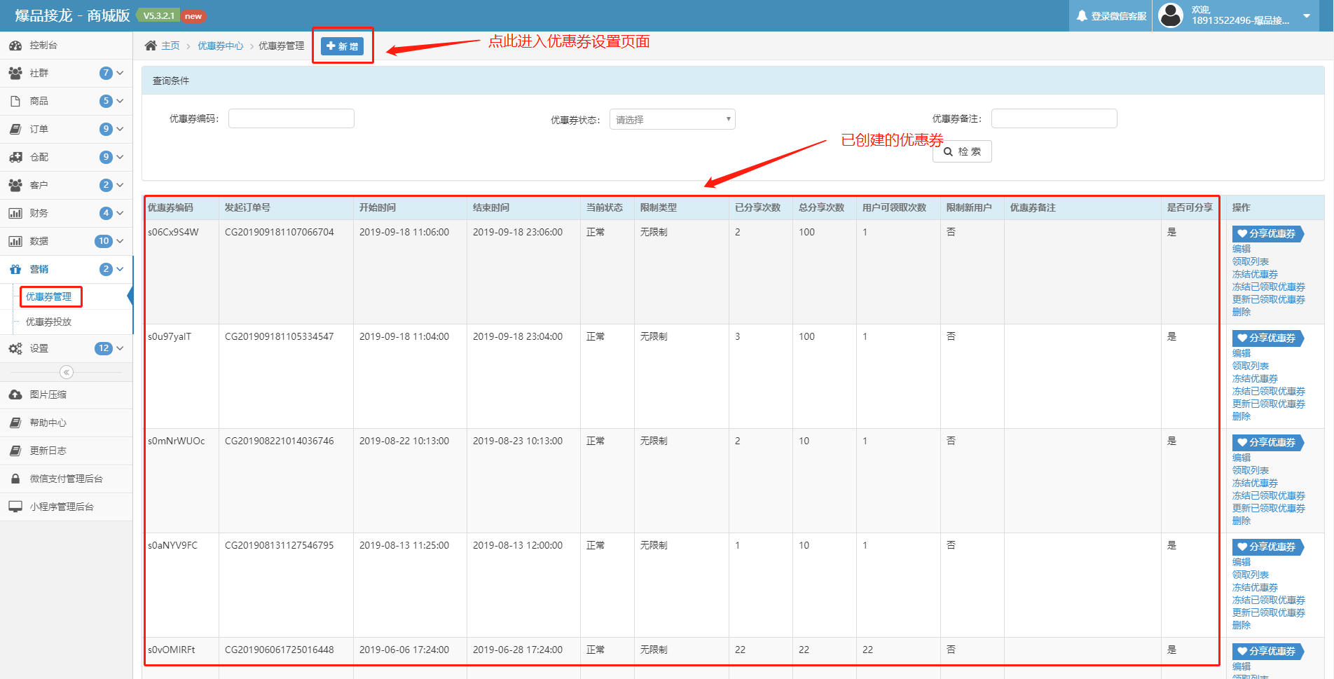1334x679 pixels.
Task: Open 优惠券投放 in the sidebar
Action: click(48, 322)
